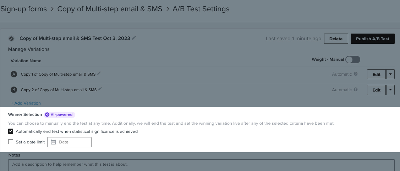Click Edit button for variation A
Screen dimensions: 400x171
(376, 74)
